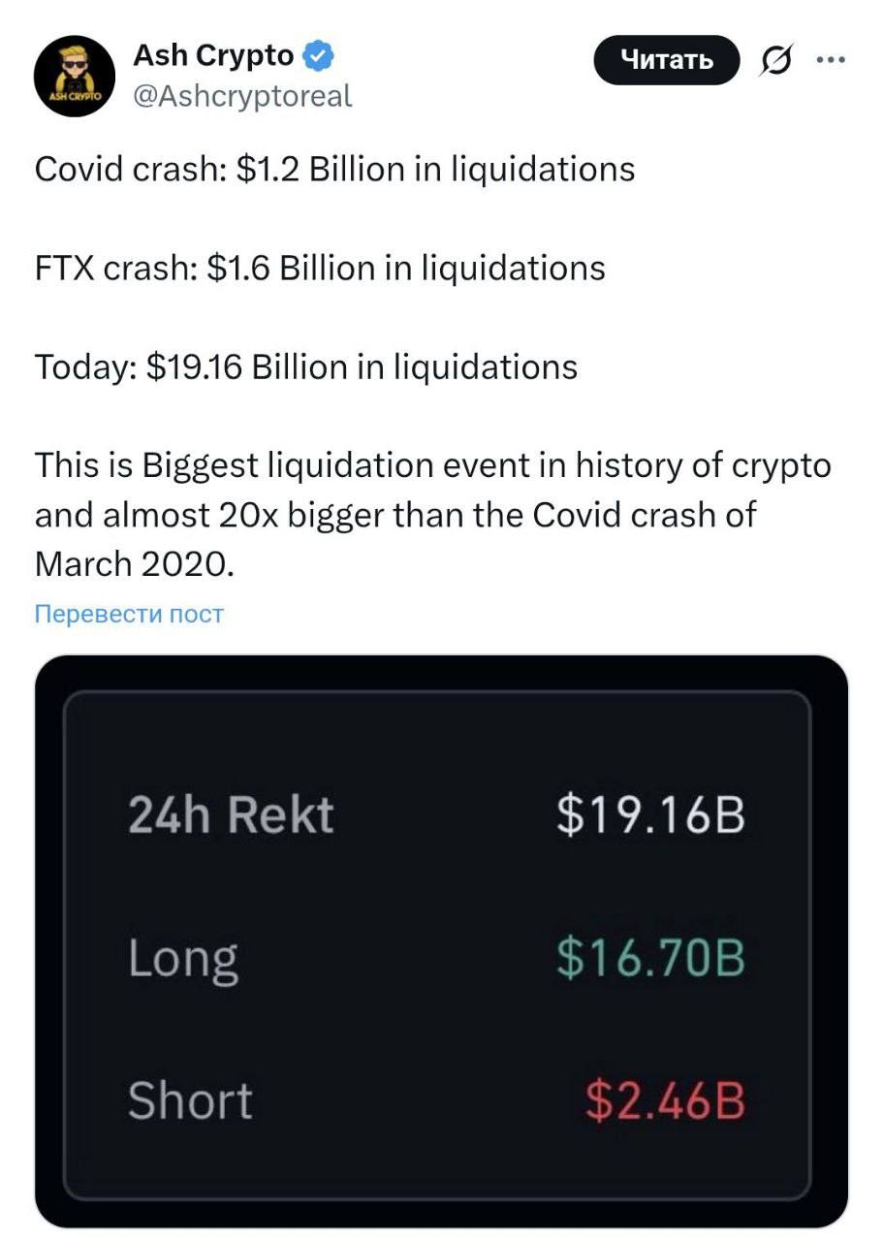The image size is (883, 1241).
Task: Click the white $19.16B total value
Action: pos(650,813)
